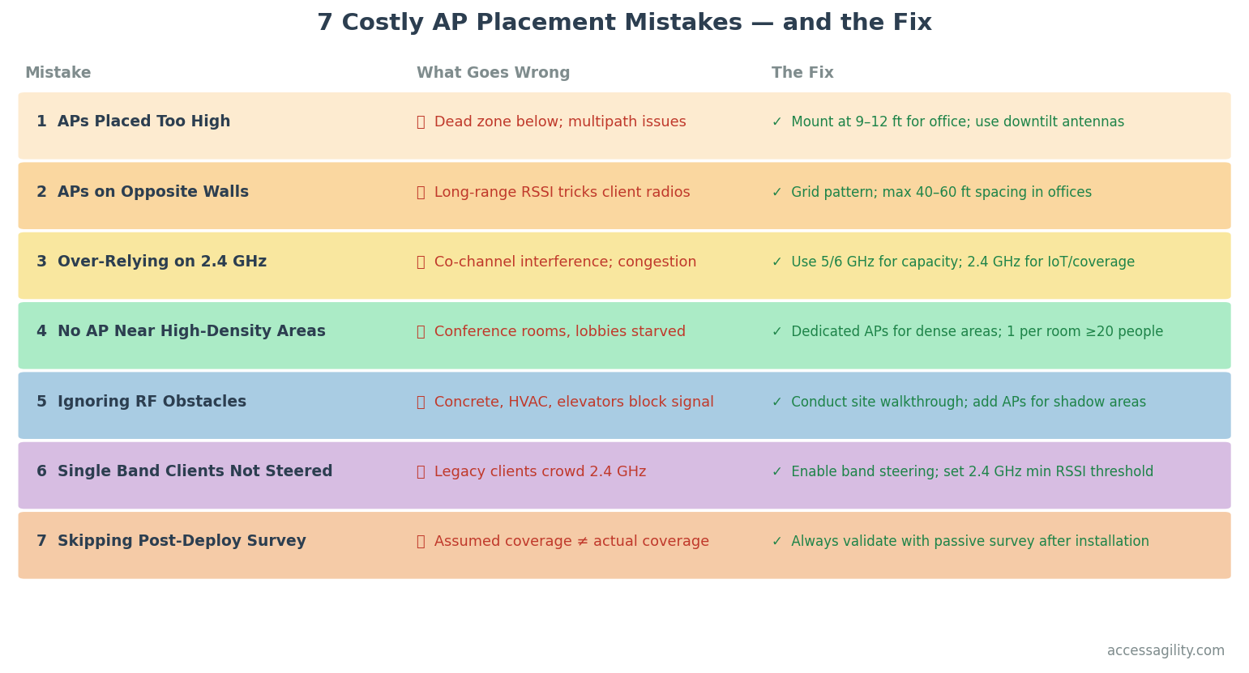The width and height of the screenshot is (1249, 673).
Task: Select the 'APs on Opposite Walls' row title
Action: (x=152, y=193)
